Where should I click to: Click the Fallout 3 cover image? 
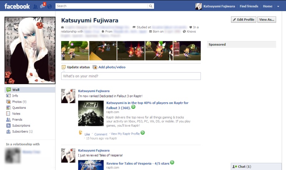click(x=91, y=113)
